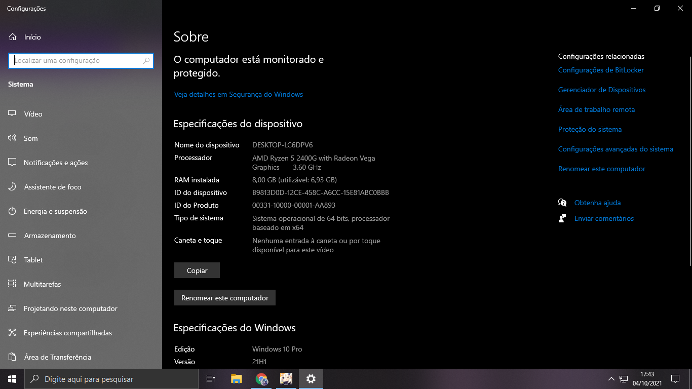The image size is (692, 389).
Task: Select Experiências compartilhadas item
Action: 81,333
